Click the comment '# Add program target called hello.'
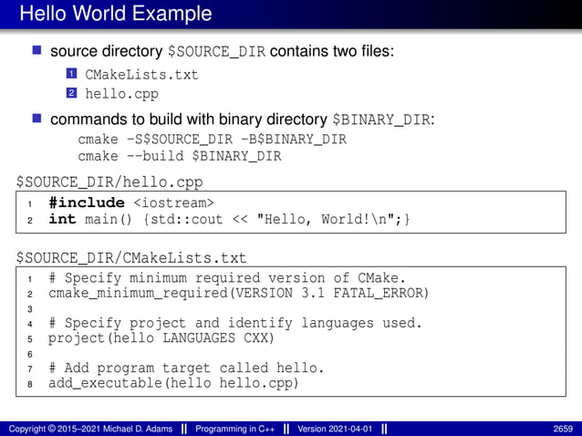 click(x=186, y=369)
